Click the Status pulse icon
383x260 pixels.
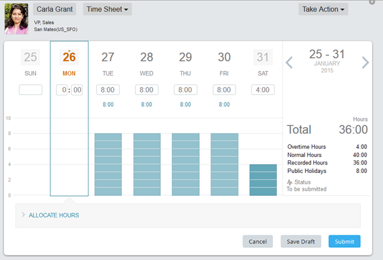pos(289,182)
